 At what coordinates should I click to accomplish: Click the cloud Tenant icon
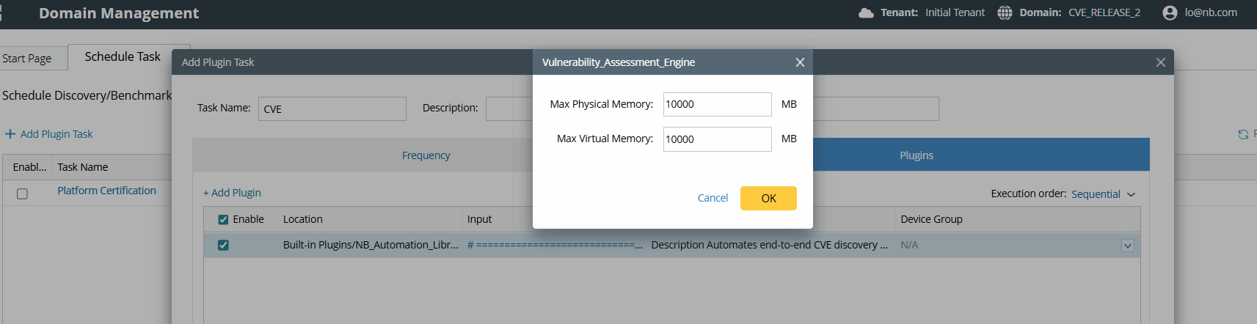point(866,12)
